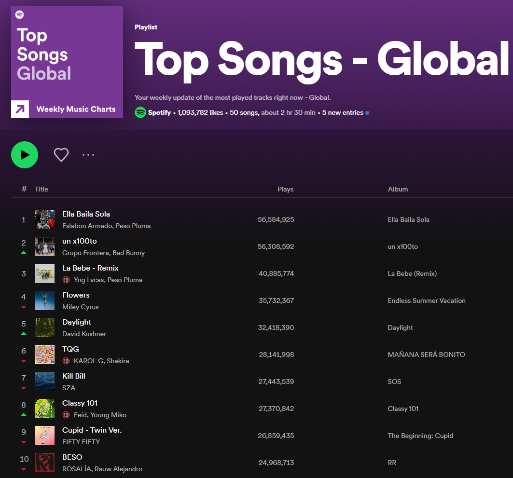Play the Top Songs Global playlist
Viewport: 513px width, 478px height.
25,155
